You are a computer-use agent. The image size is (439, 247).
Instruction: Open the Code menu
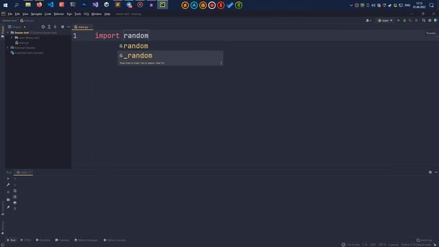tap(48, 14)
